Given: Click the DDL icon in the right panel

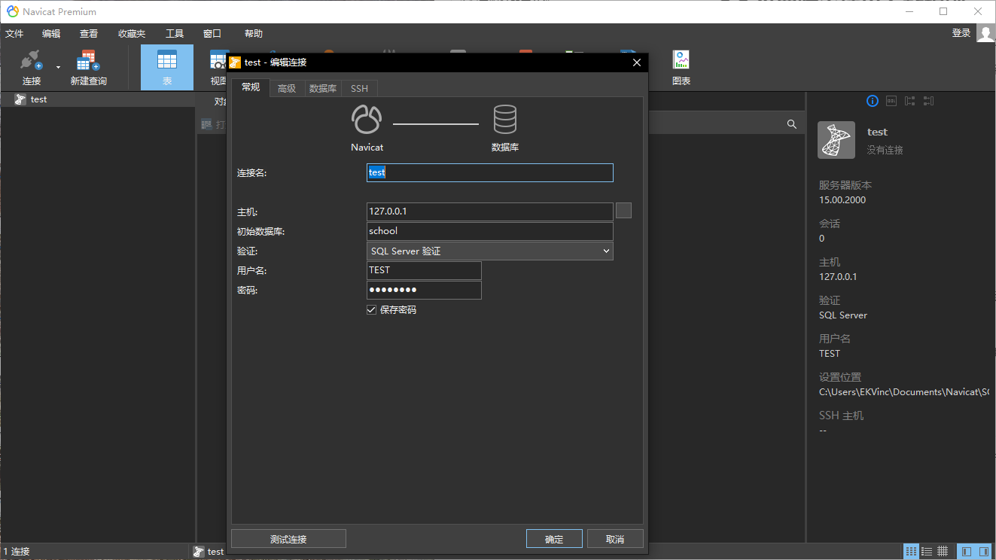Looking at the screenshot, I should tap(891, 101).
